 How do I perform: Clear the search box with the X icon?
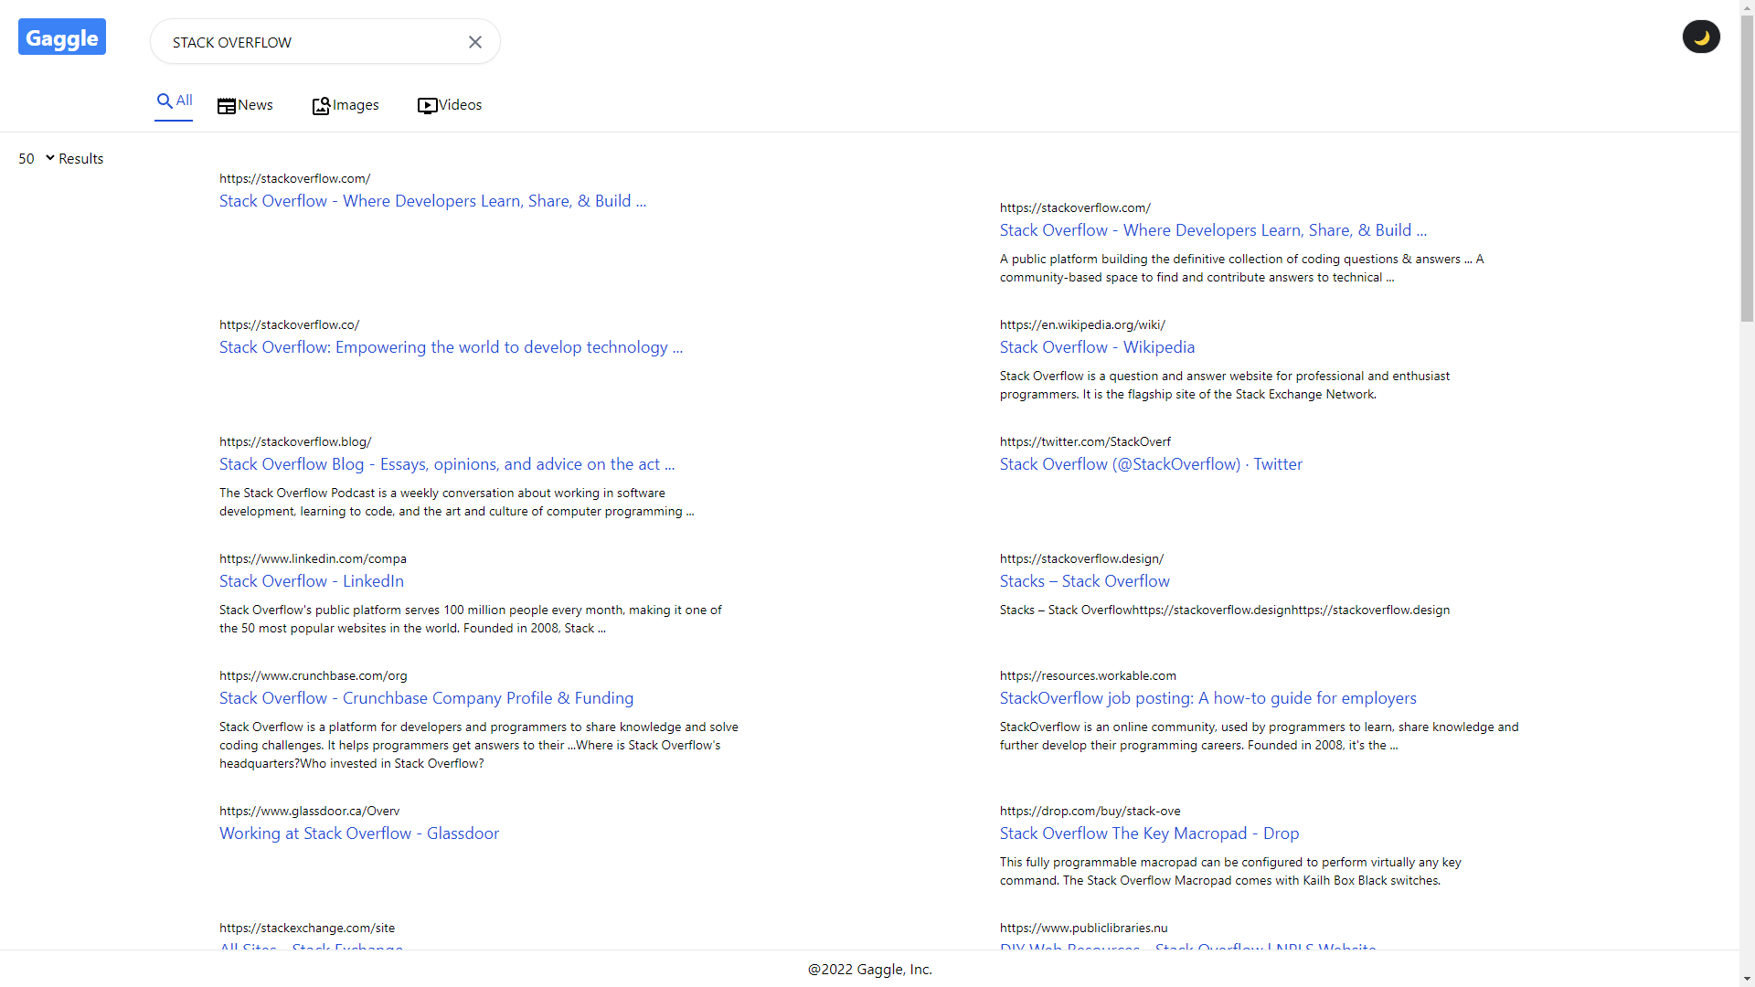(475, 42)
